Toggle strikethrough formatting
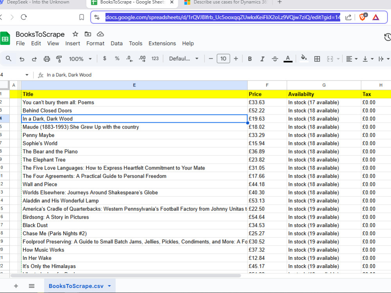The image size is (391, 293). coord(275,59)
